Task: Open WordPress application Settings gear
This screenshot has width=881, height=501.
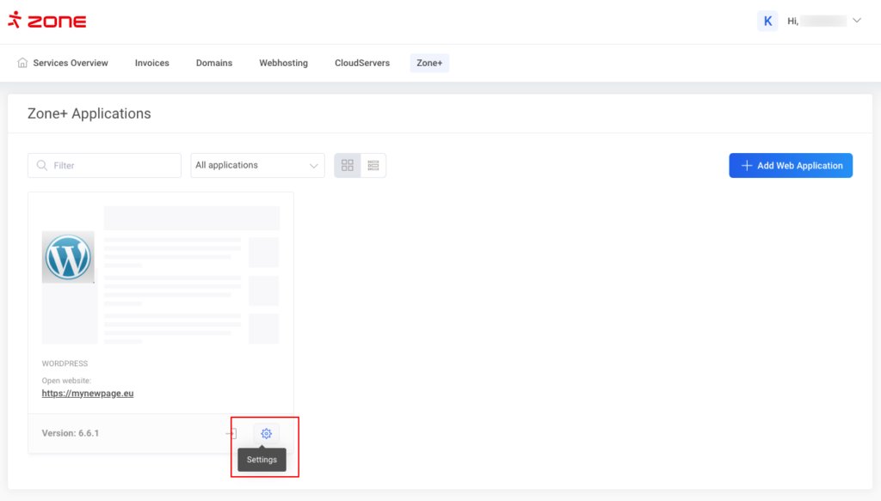Action: pos(266,434)
